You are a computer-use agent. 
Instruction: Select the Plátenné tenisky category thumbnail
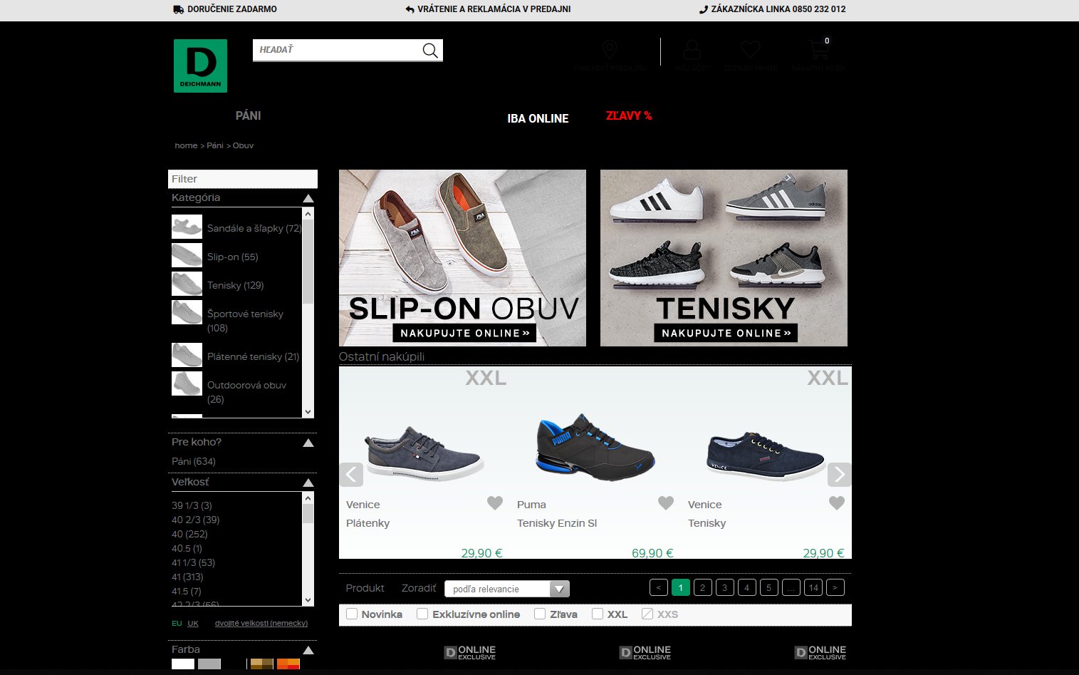(x=187, y=355)
